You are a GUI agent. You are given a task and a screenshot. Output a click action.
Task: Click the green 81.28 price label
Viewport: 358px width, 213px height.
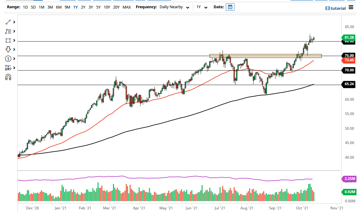pos(348,38)
